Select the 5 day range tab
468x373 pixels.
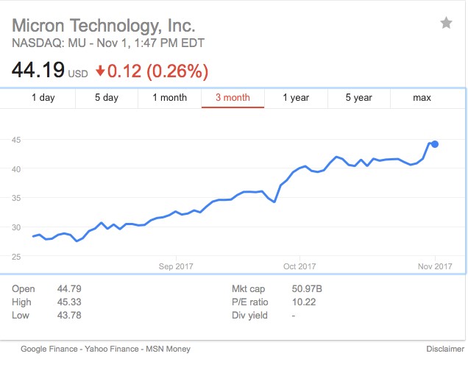(106, 98)
